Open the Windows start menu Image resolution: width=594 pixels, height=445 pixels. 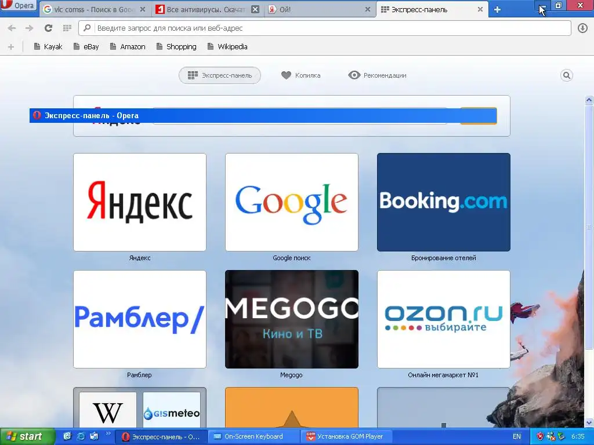[28, 437]
